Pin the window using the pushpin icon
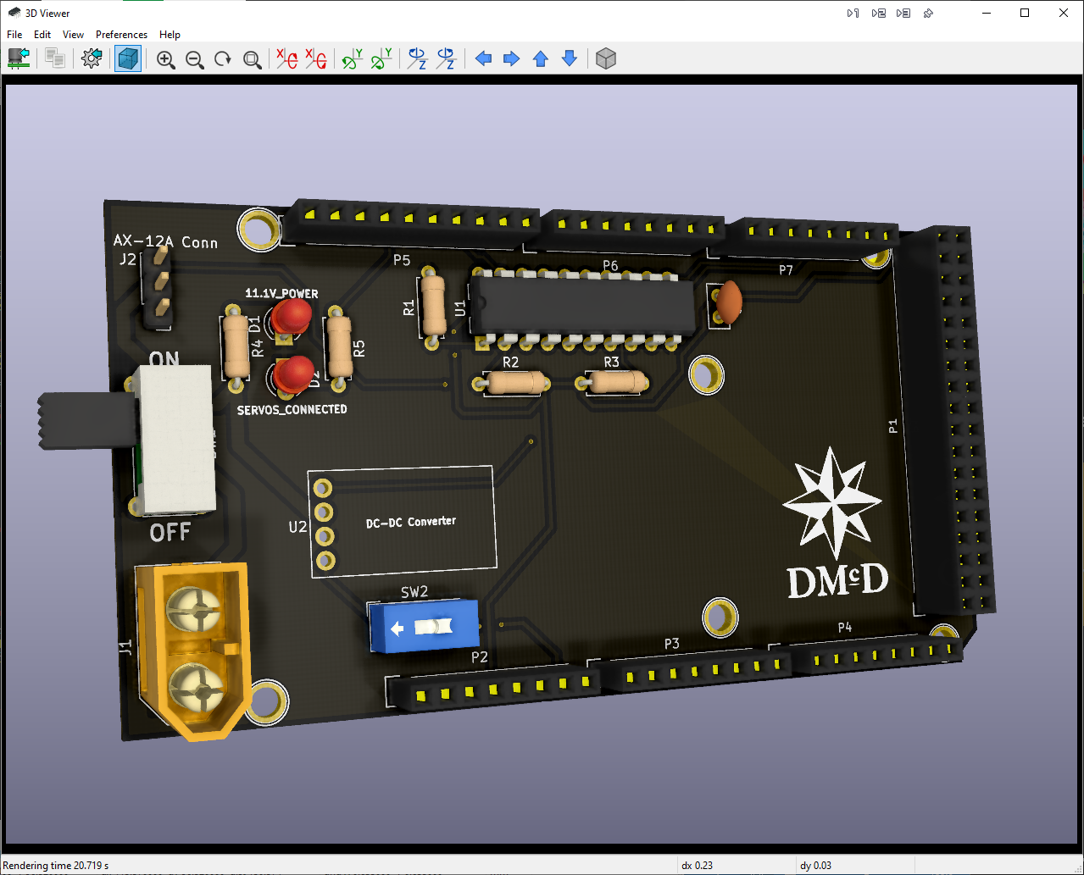Screen dimensions: 1084x875 tap(929, 14)
